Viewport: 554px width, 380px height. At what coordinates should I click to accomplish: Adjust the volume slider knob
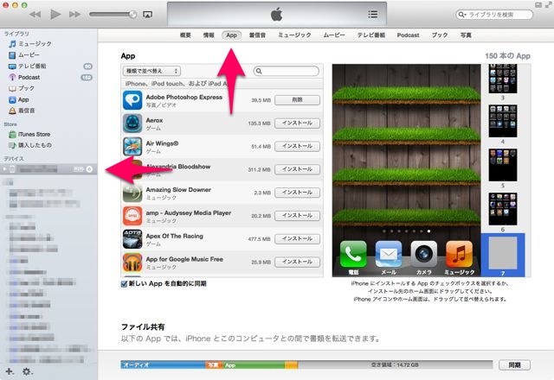(x=132, y=15)
